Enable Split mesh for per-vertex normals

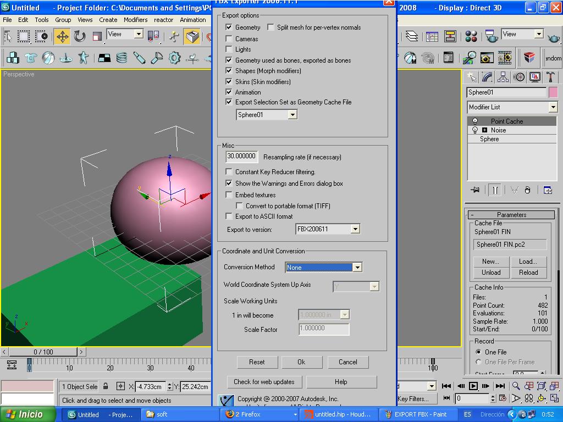click(x=271, y=27)
